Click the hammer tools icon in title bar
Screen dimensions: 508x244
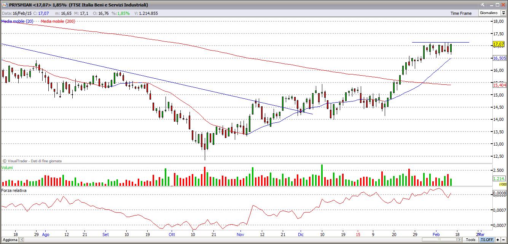(x=483, y=5)
